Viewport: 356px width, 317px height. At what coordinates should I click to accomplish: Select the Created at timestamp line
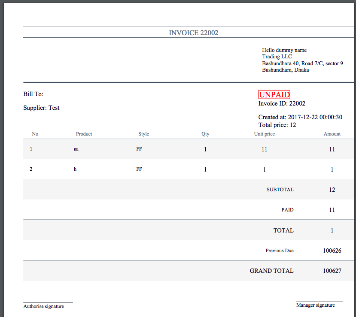click(300, 117)
